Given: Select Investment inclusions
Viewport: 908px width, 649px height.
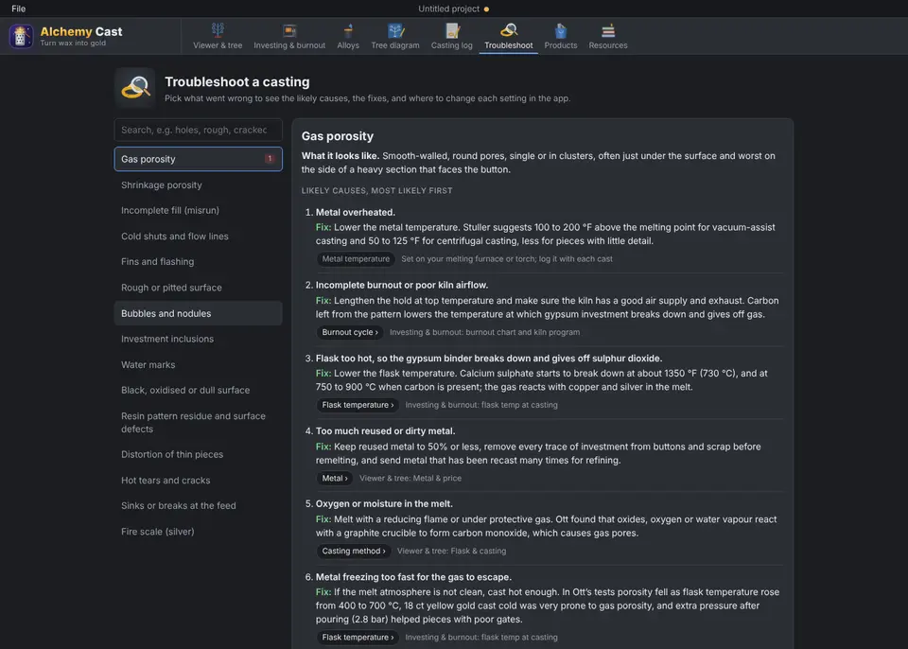Looking at the screenshot, I should (x=198, y=339).
